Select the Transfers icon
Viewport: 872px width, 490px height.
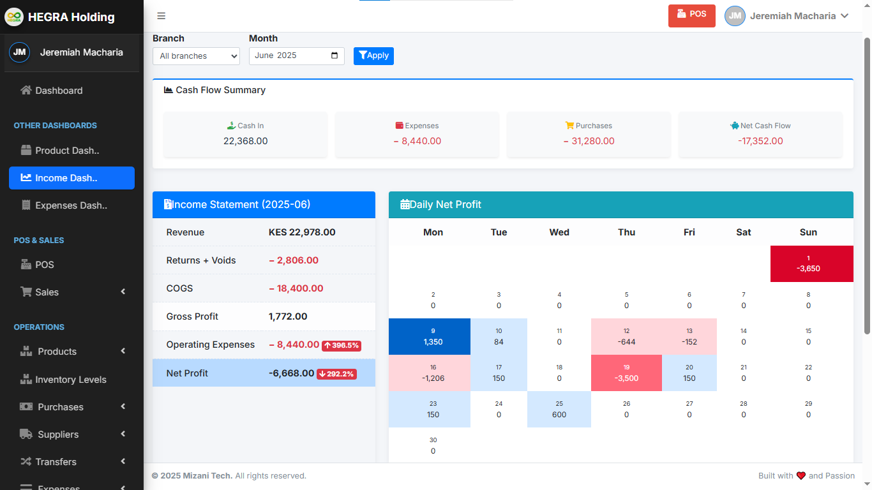26,461
